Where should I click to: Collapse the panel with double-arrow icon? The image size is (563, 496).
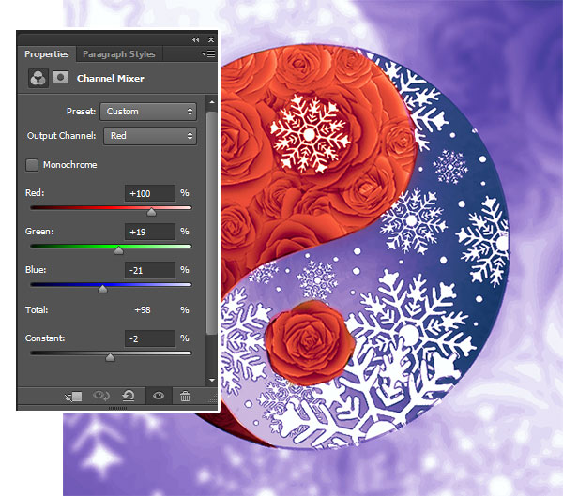pos(196,39)
